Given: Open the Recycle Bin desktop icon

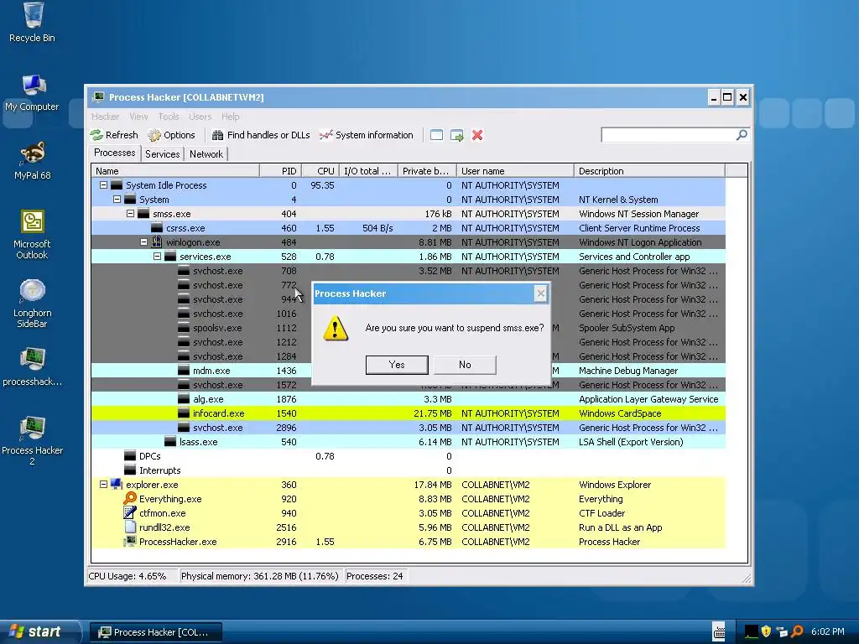Looking at the screenshot, I should point(33,23).
